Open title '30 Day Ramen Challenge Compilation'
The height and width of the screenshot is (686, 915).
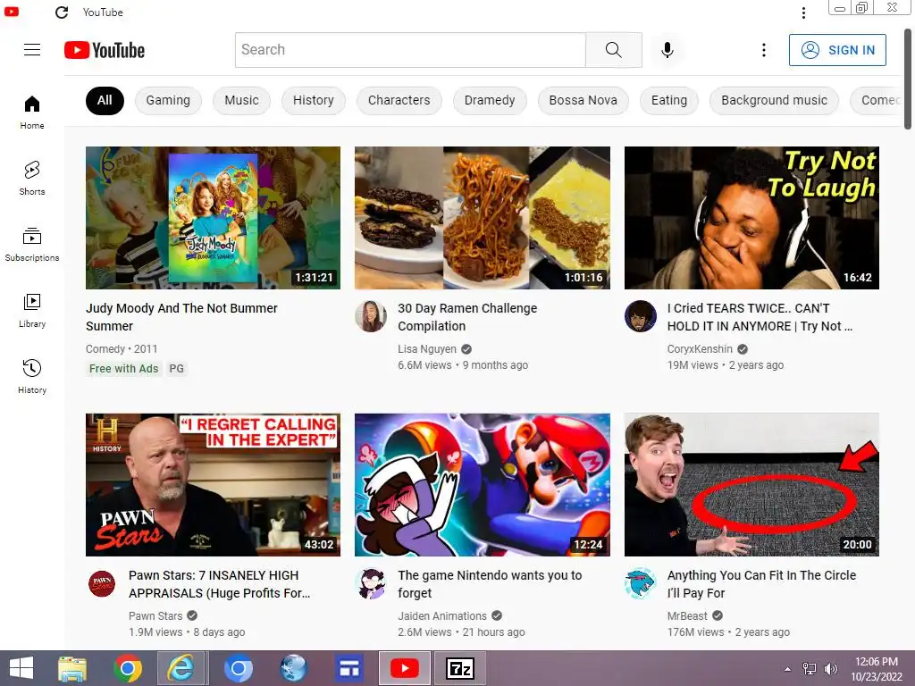click(x=467, y=317)
